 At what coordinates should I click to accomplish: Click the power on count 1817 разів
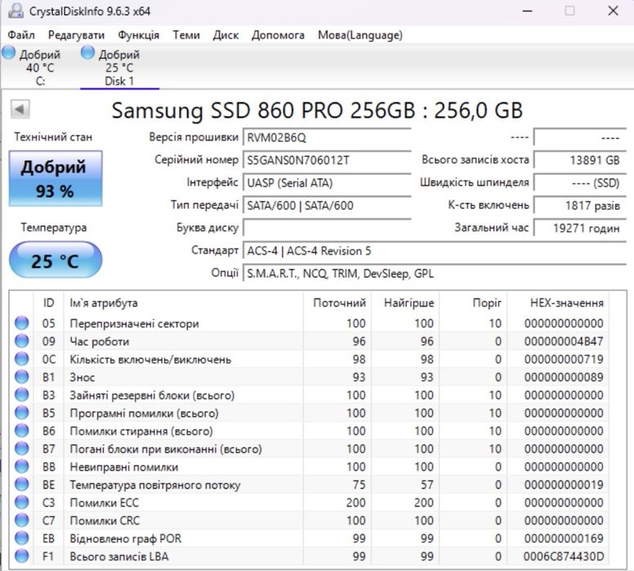point(580,205)
